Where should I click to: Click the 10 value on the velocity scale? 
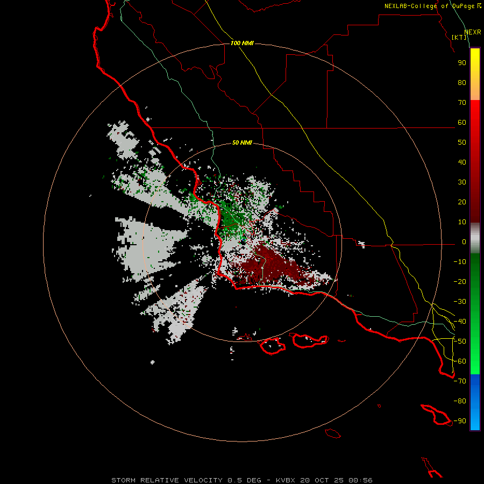(462, 222)
